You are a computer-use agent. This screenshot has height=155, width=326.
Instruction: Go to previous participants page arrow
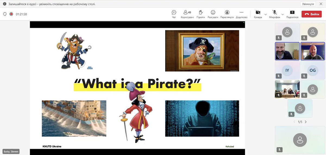click(294, 122)
